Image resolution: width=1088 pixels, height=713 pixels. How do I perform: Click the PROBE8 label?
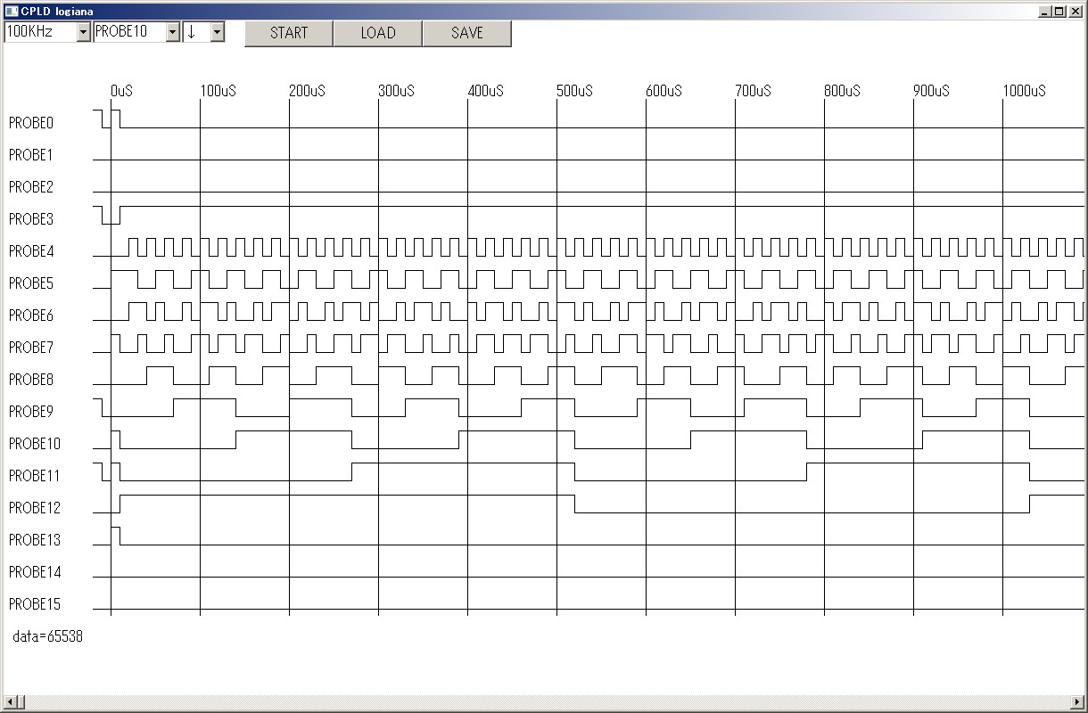point(31,380)
